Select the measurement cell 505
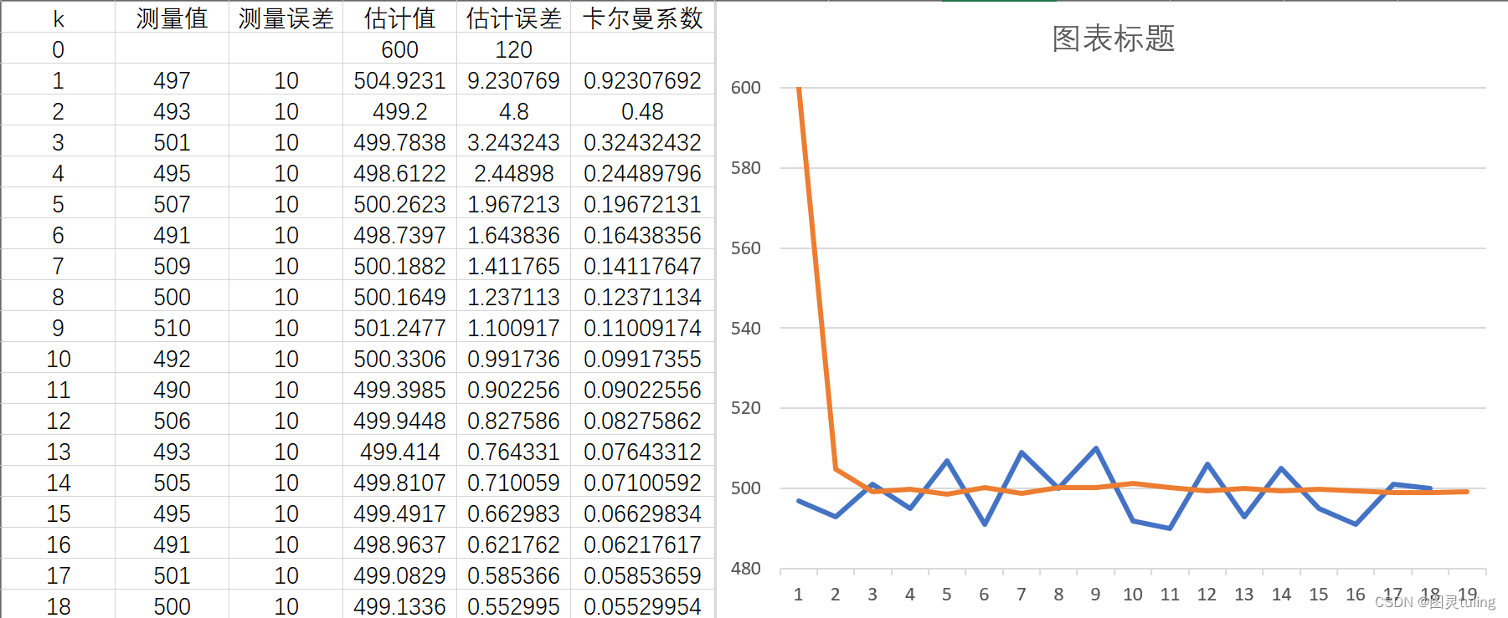Screen dimensions: 1508x618 pos(172,483)
